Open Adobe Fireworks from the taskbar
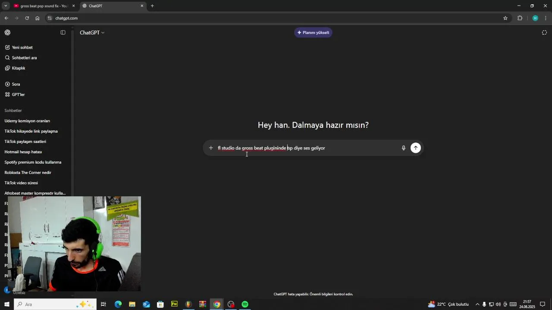552x310 pixels. (174, 304)
